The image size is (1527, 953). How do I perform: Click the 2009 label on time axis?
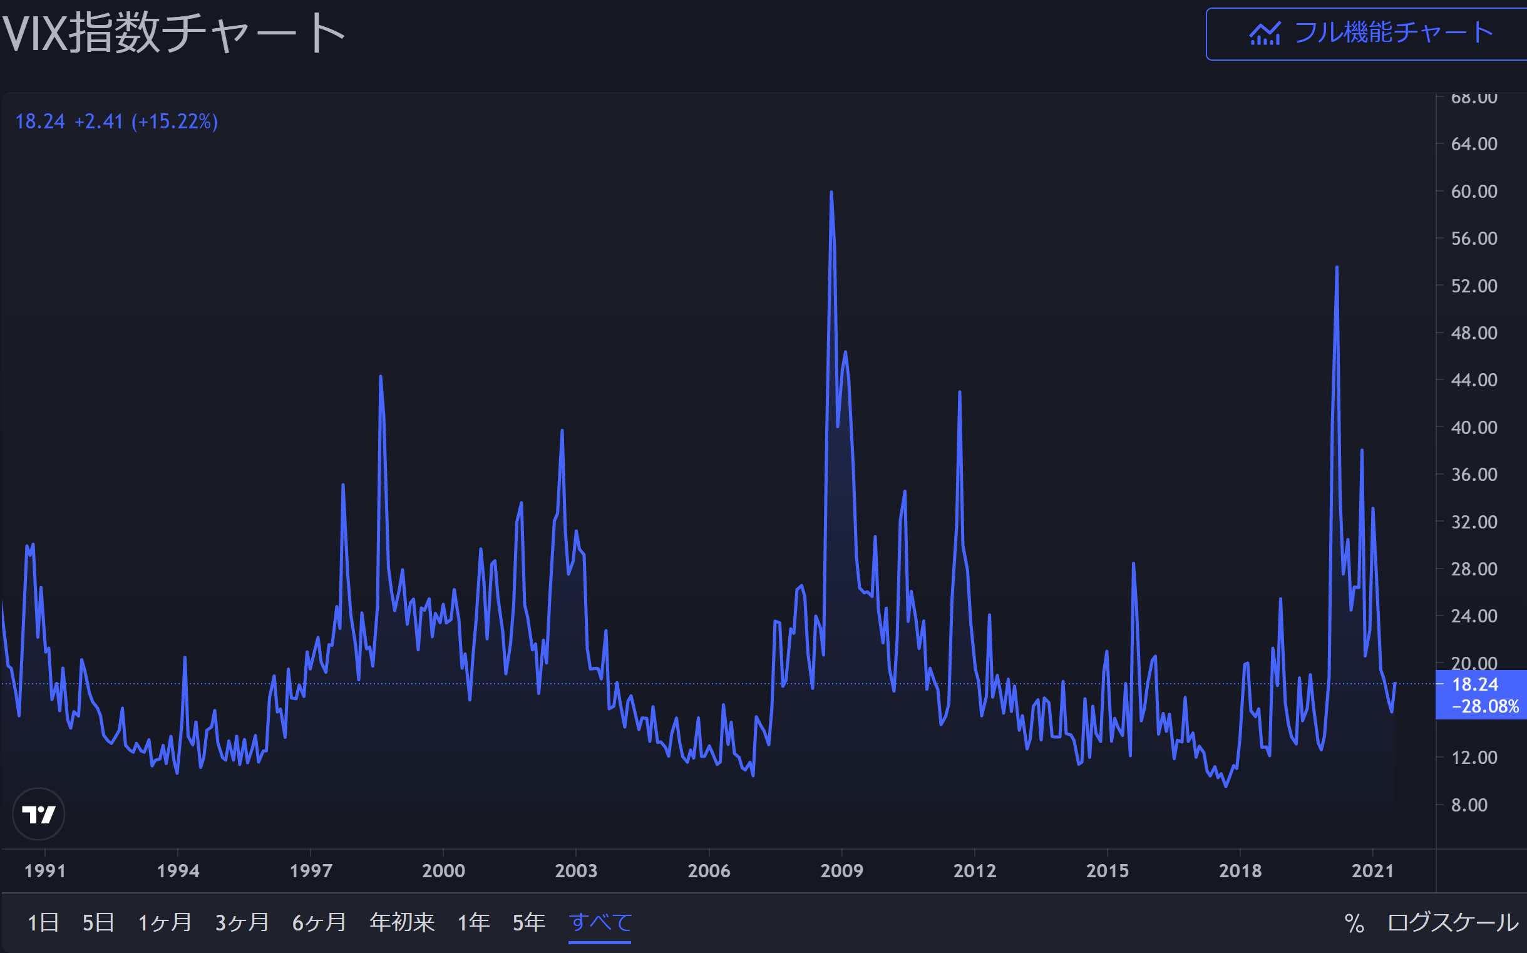coord(841,871)
